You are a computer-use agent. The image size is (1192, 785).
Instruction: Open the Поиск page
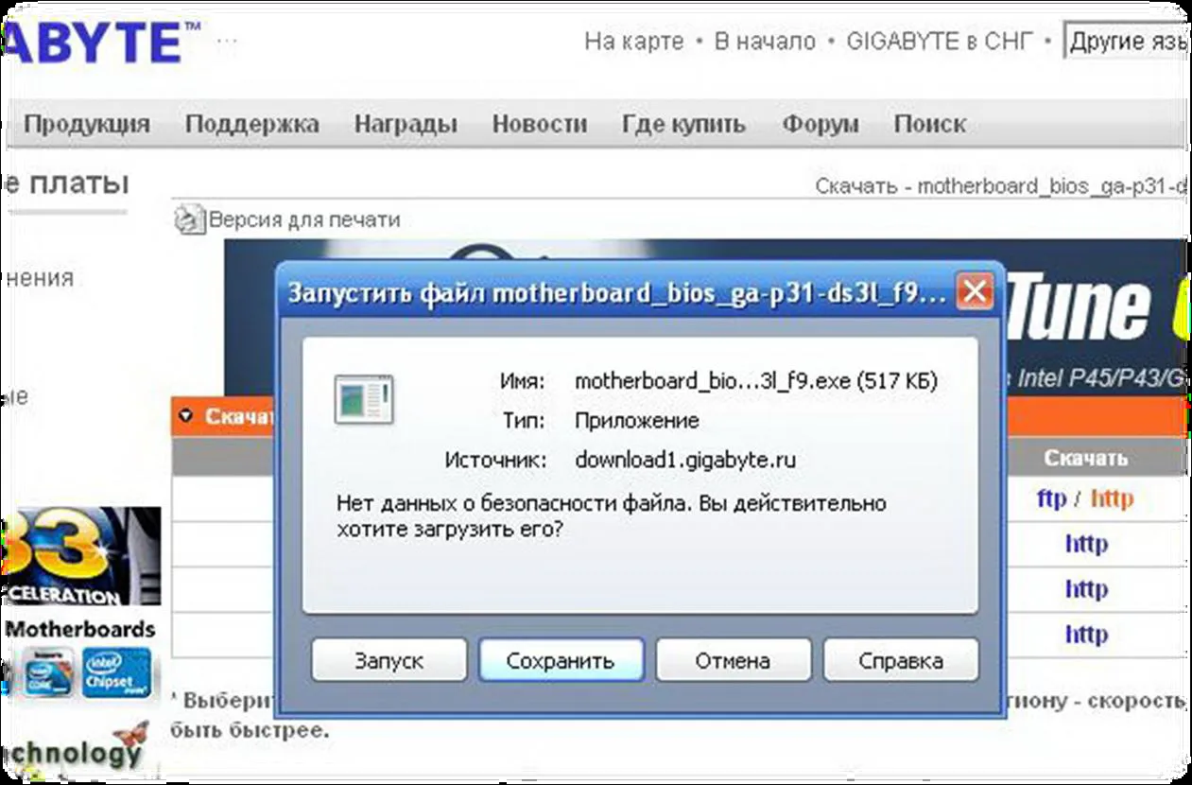click(x=929, y=124)
